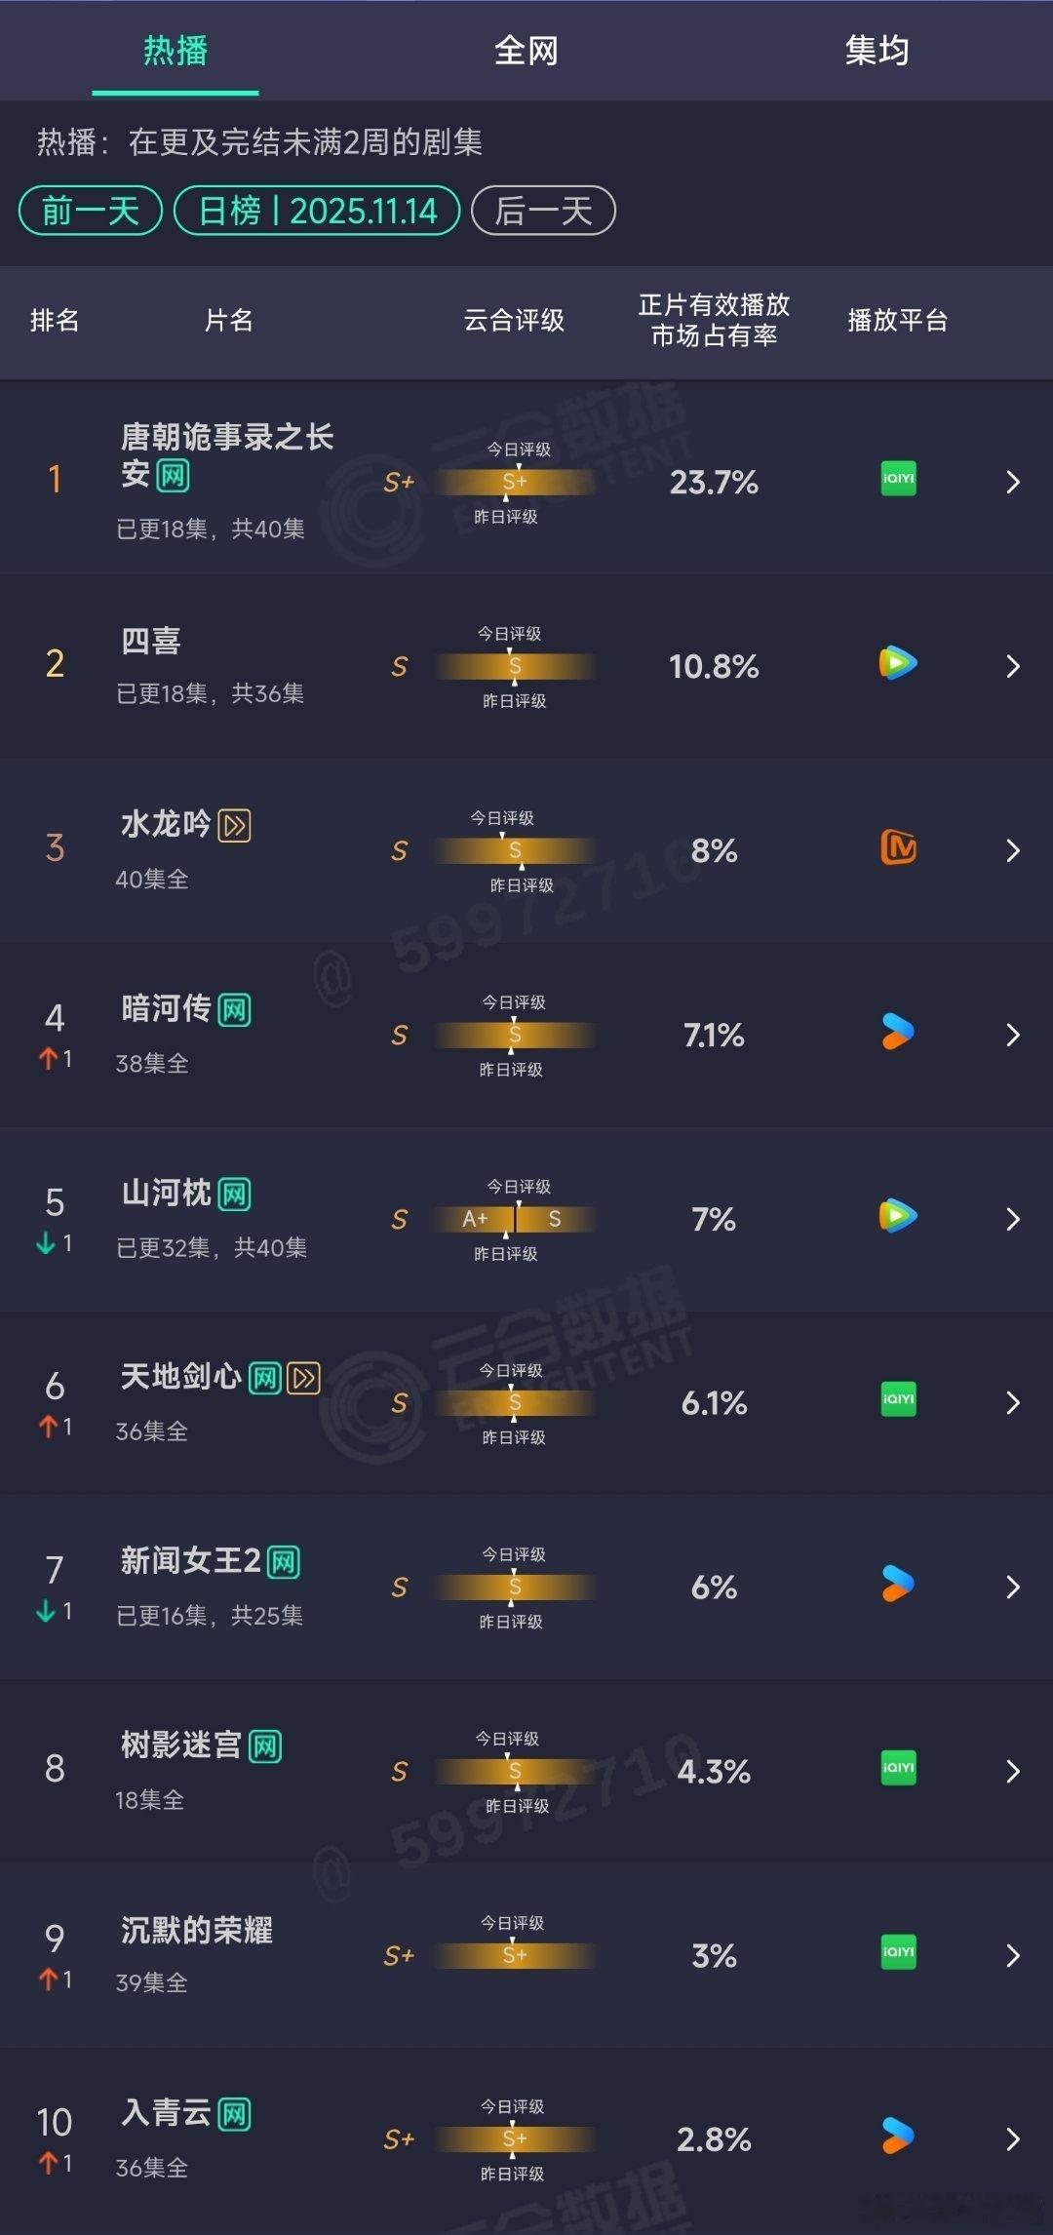This screenshot has height=2235, width=1053.
Task: Open details arrow for 沉默的荣耀
Action: (1013, 1955)
